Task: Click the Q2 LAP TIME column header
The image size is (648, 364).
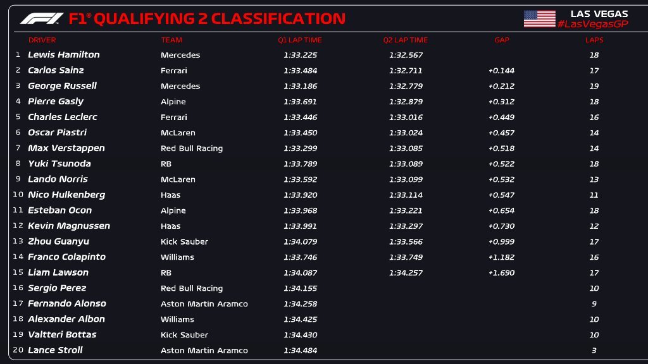Action: click(x=405, y=40)
